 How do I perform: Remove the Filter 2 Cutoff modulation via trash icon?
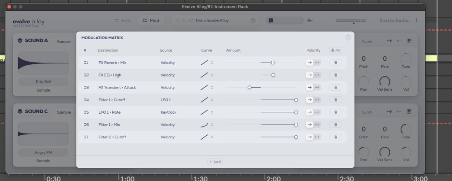(x=335, y=137)
